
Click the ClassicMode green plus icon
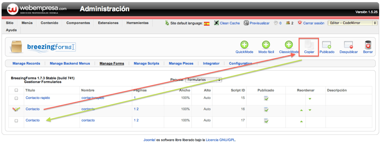(x=289, y=45)
